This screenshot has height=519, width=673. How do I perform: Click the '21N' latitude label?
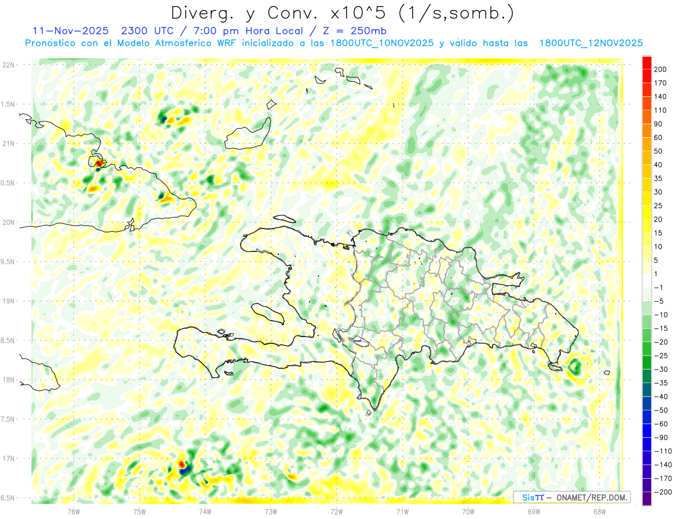coord(8,143)
